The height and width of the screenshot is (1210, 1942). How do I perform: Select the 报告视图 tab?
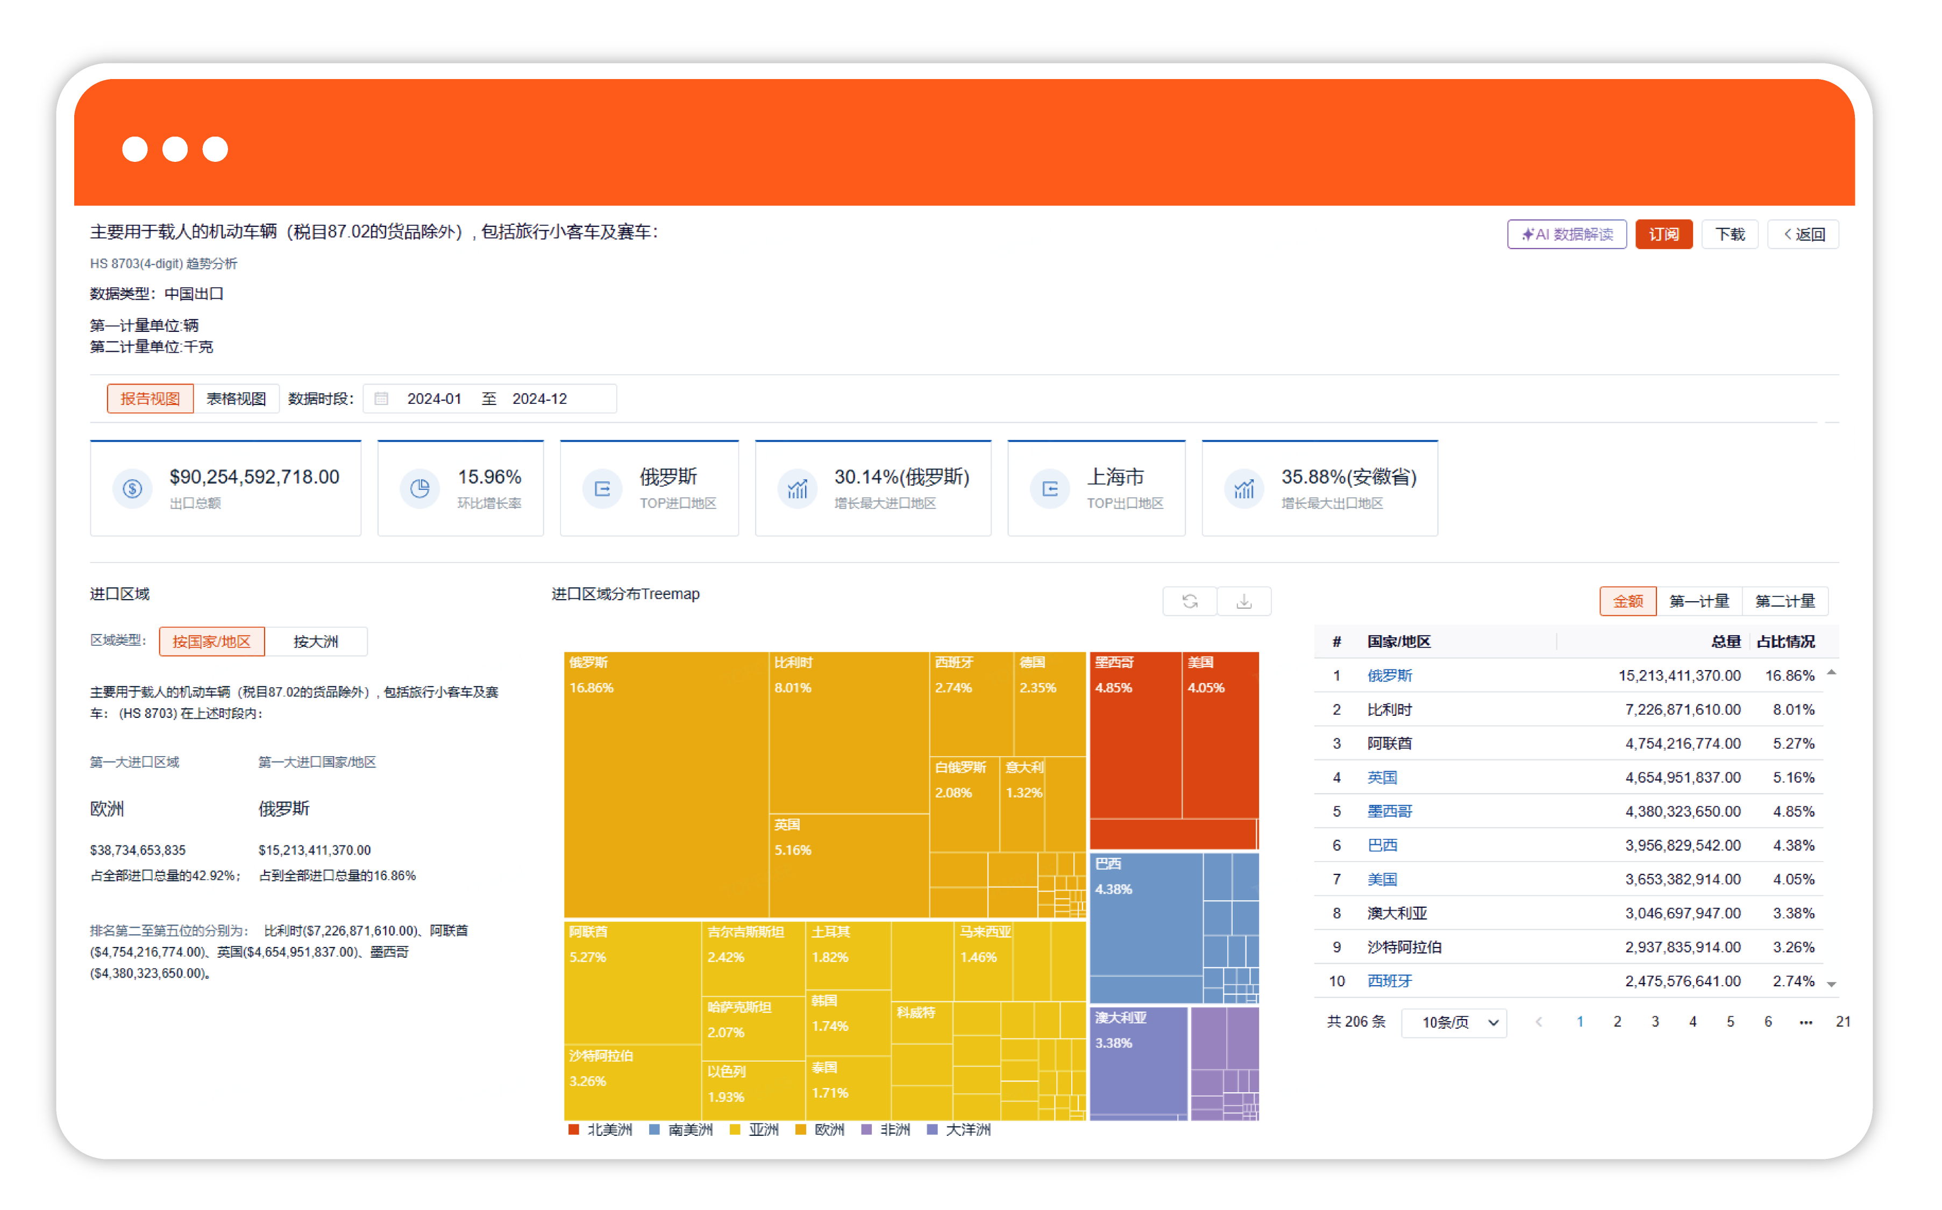[150, 398]
